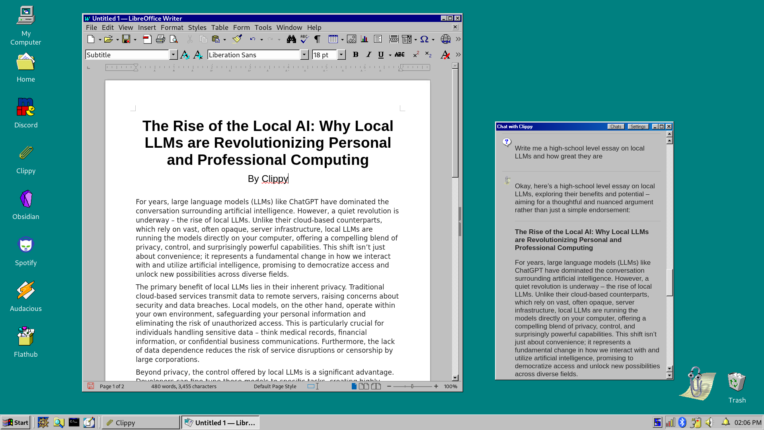Insert a text box
Image resolution: width=764 pixels, height=430 pixels.
point(378,39)
